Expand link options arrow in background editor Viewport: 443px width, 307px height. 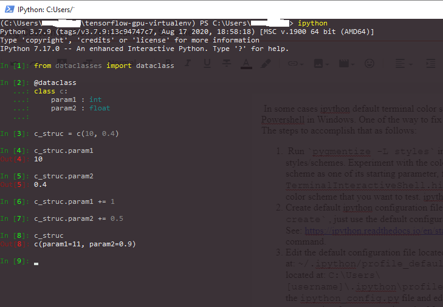[301, 65]
